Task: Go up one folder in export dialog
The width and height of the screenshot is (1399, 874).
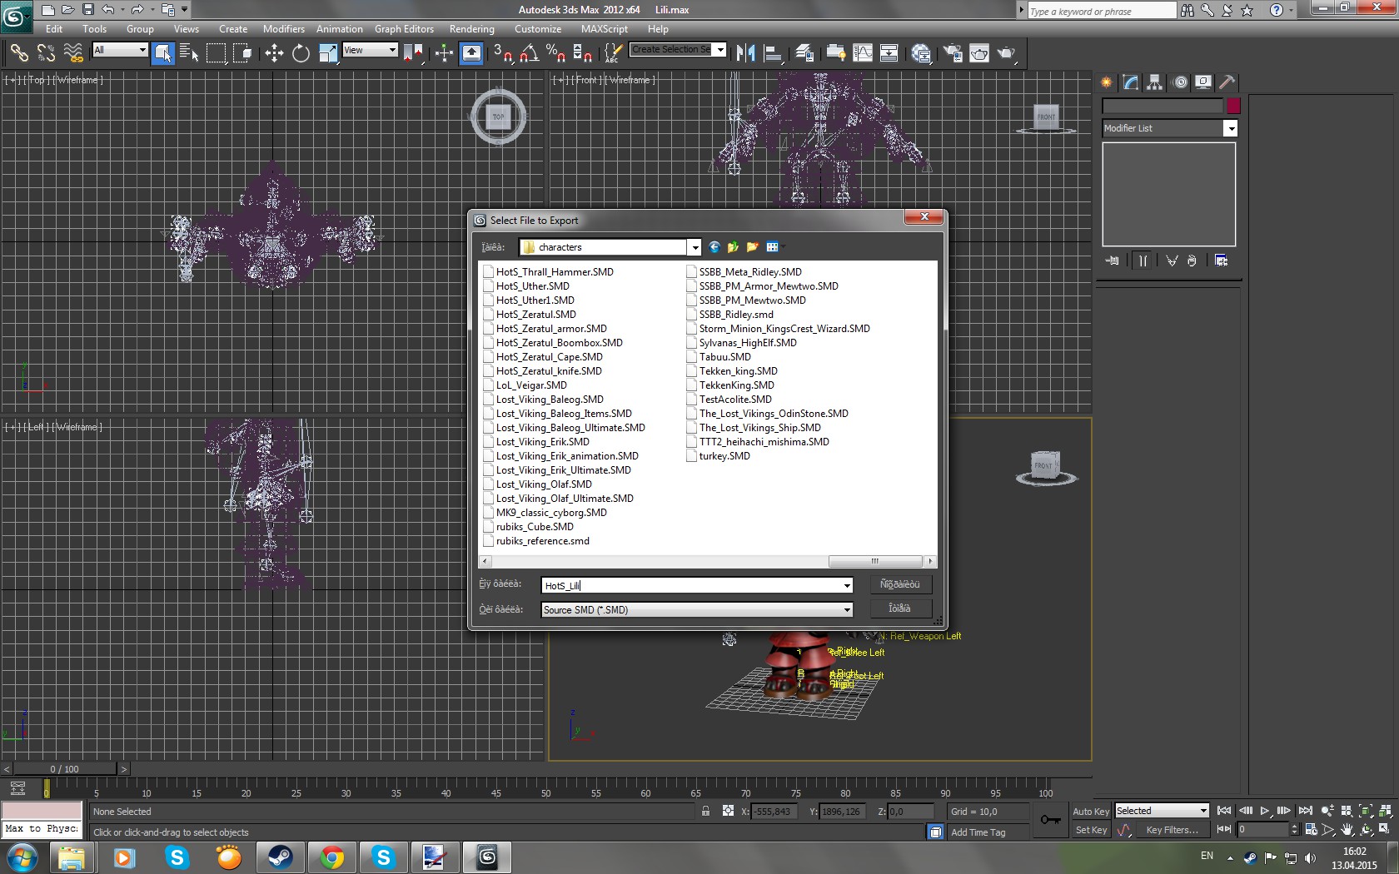Action: (733, 247)
